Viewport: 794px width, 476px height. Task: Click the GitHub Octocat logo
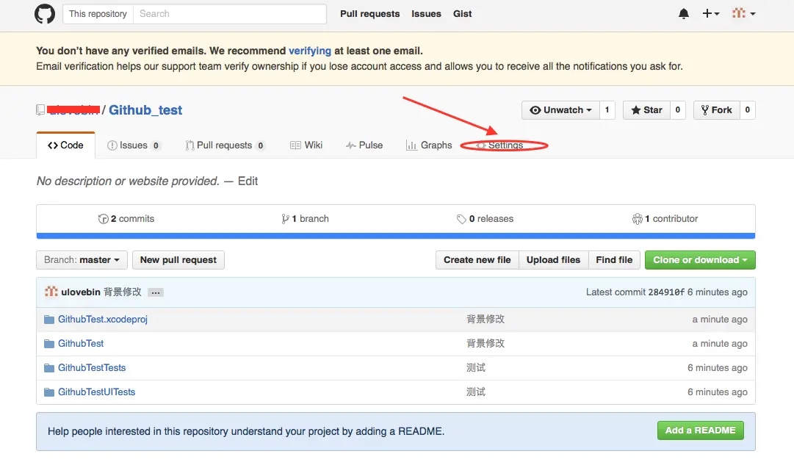[x=45, y=14]
